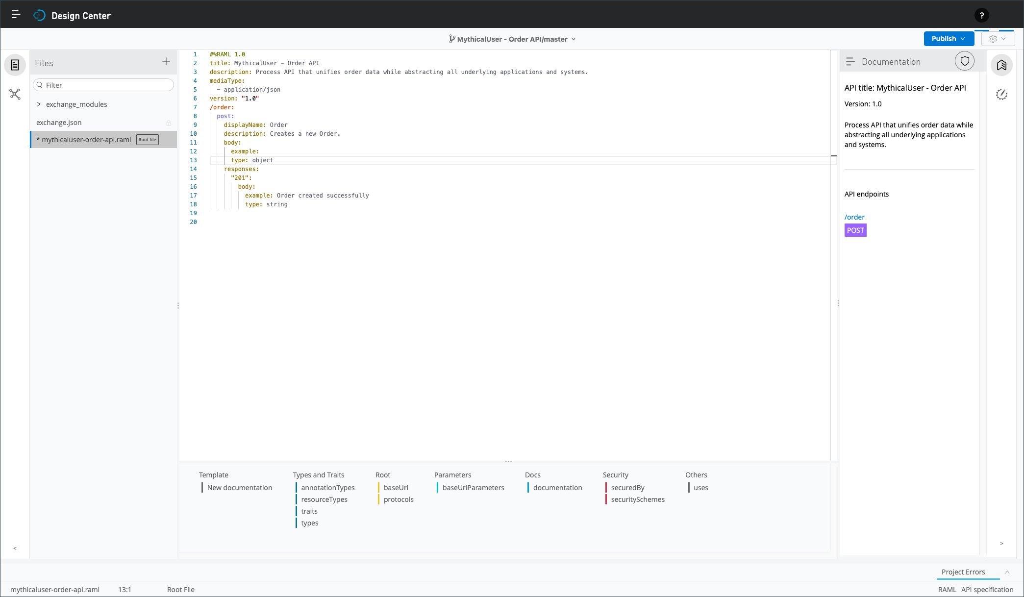
Task: Insert traits suggestion
Action: tap(309, 511)
